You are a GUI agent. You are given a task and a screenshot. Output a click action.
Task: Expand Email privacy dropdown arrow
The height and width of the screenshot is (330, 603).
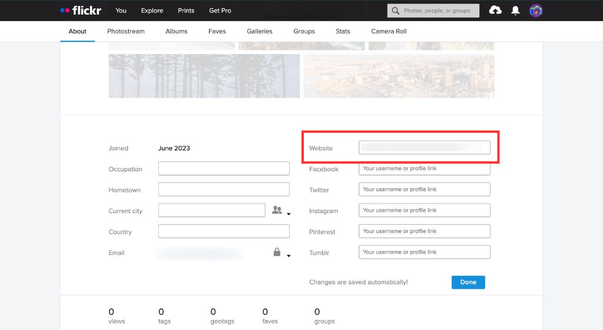click(x=289, y=256)
